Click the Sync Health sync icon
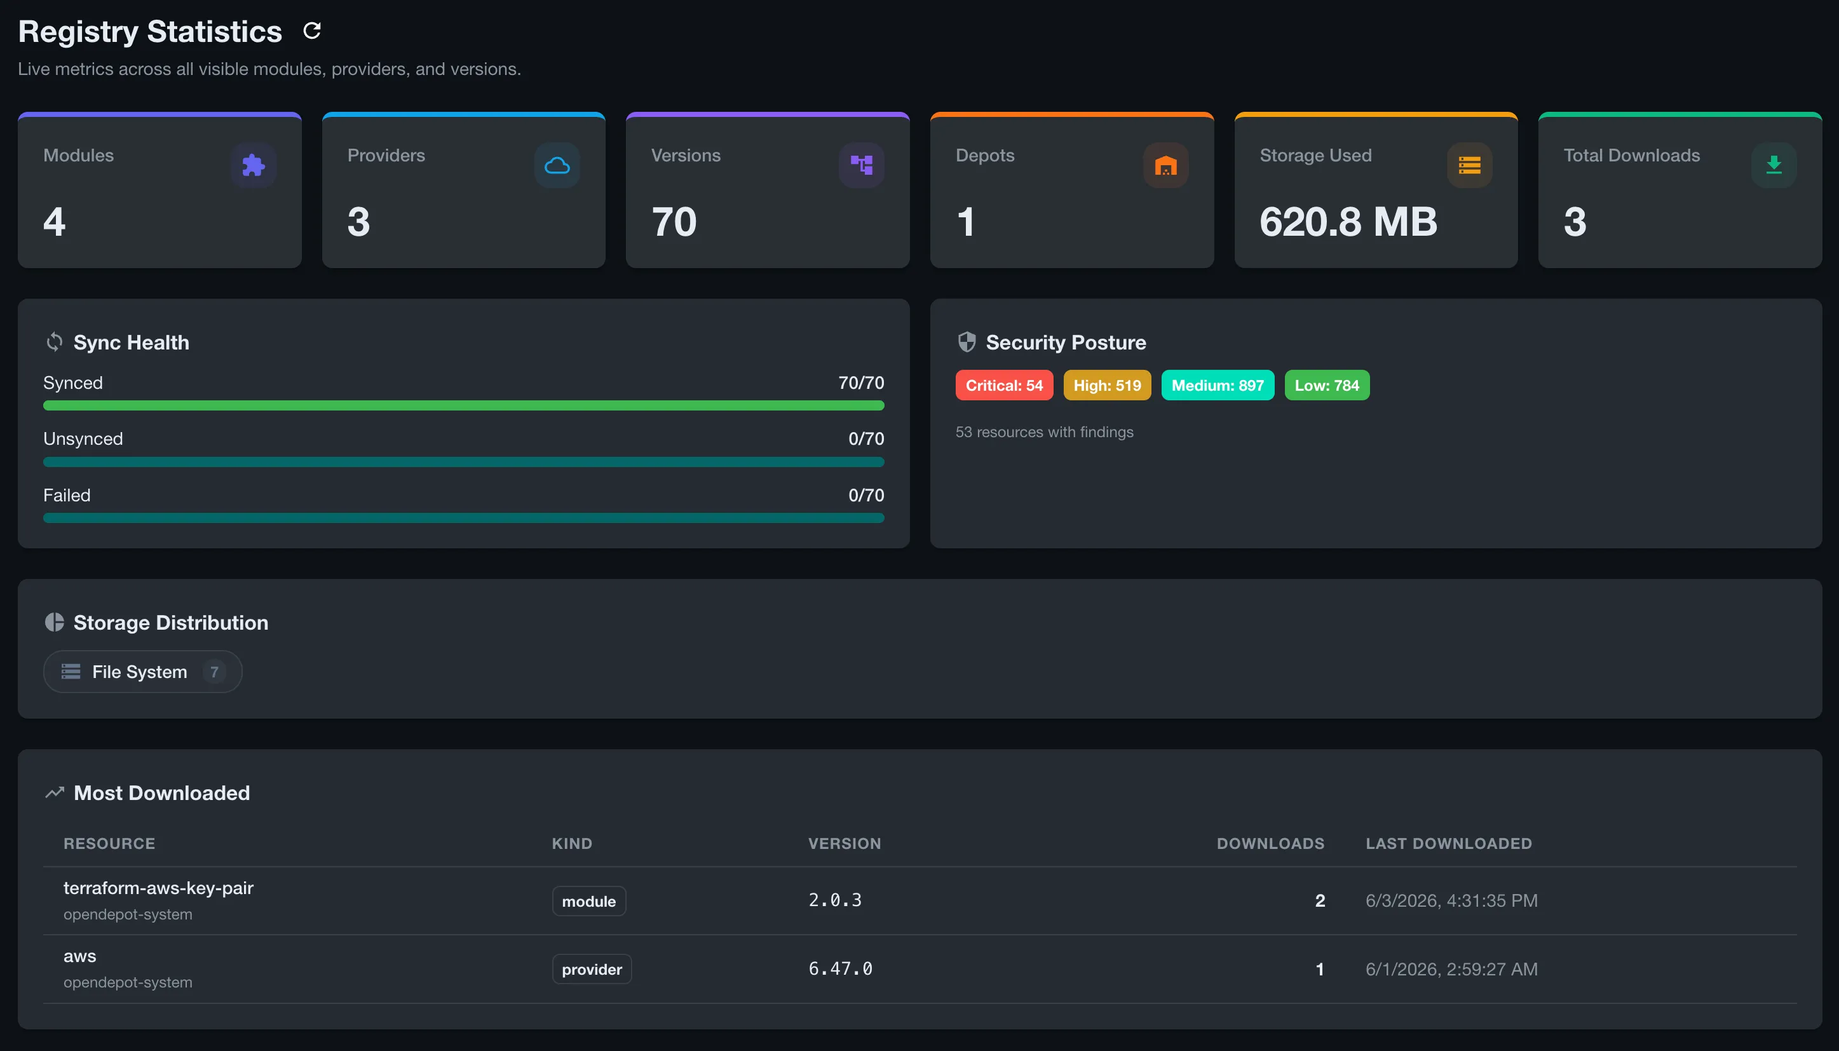This screenshot has height=1051, width=1839. tap(54, 342)
